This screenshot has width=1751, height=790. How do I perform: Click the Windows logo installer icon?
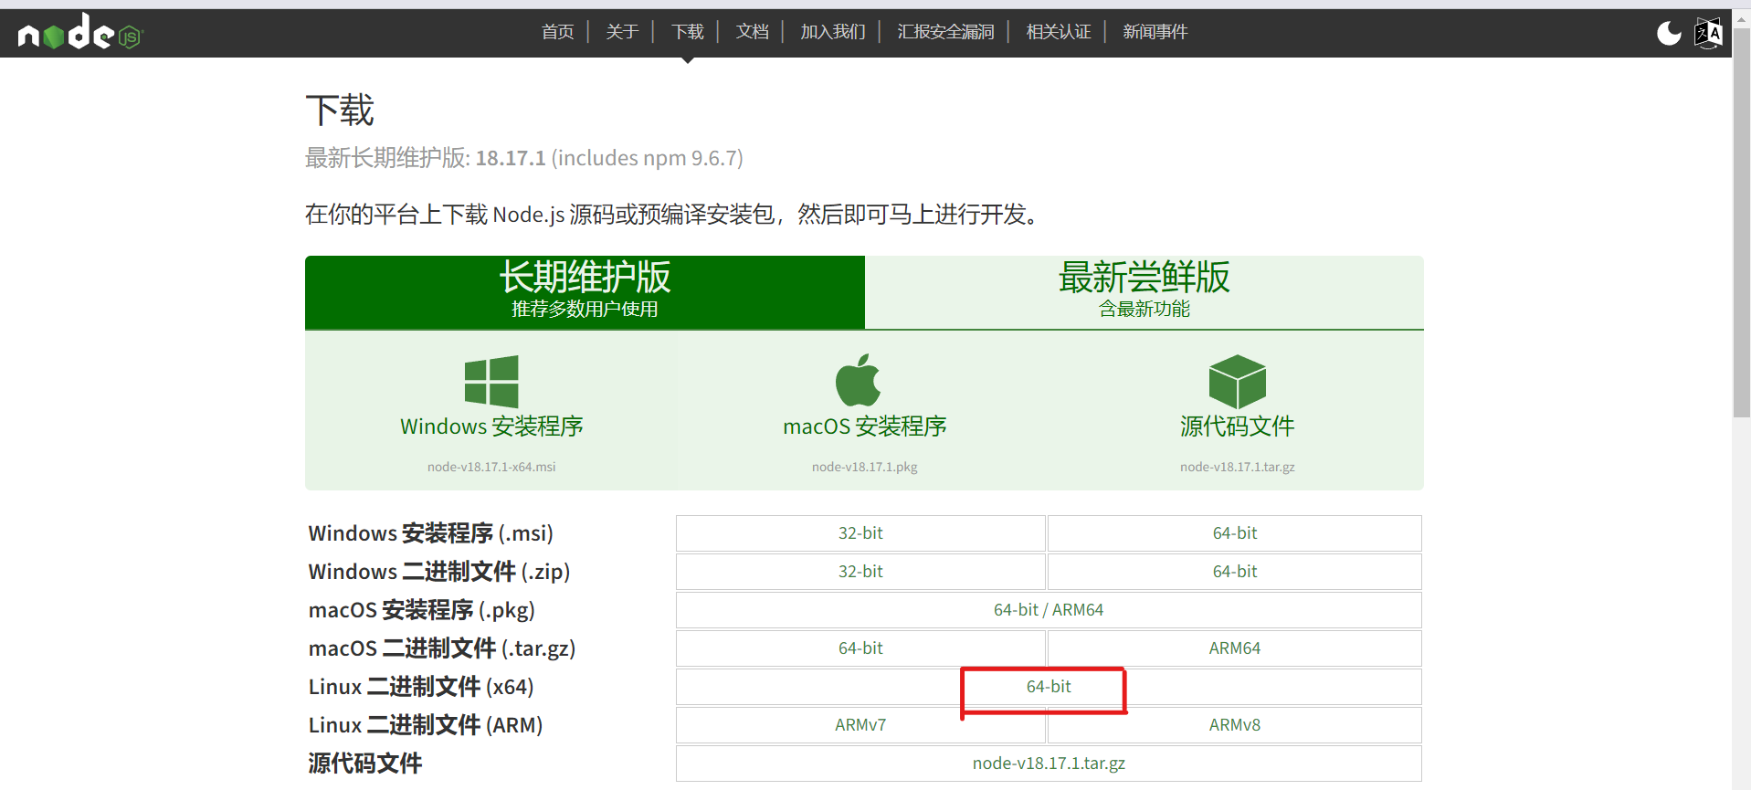[491, 381]
